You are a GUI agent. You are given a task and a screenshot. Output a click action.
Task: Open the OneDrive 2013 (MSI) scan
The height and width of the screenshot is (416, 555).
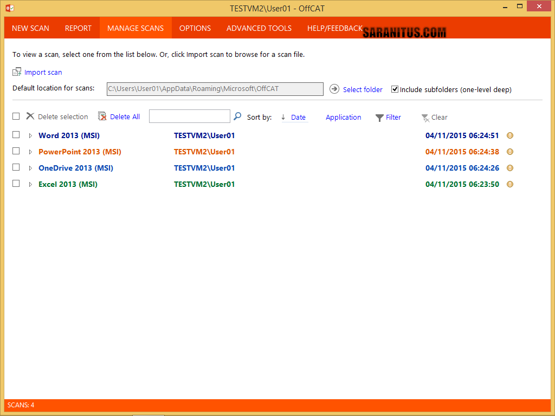coord(76,168)
